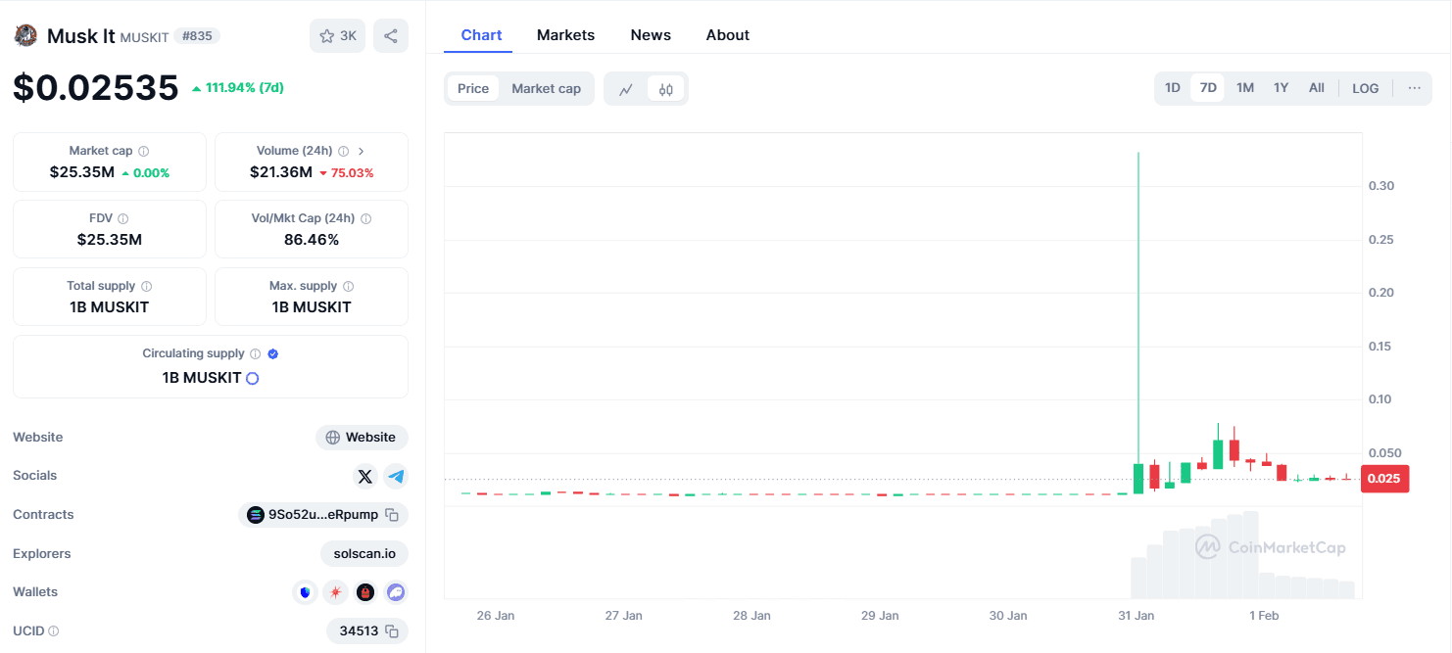Click the 0.30 price axis label

pyautogui.click(x=1381, y=186)
